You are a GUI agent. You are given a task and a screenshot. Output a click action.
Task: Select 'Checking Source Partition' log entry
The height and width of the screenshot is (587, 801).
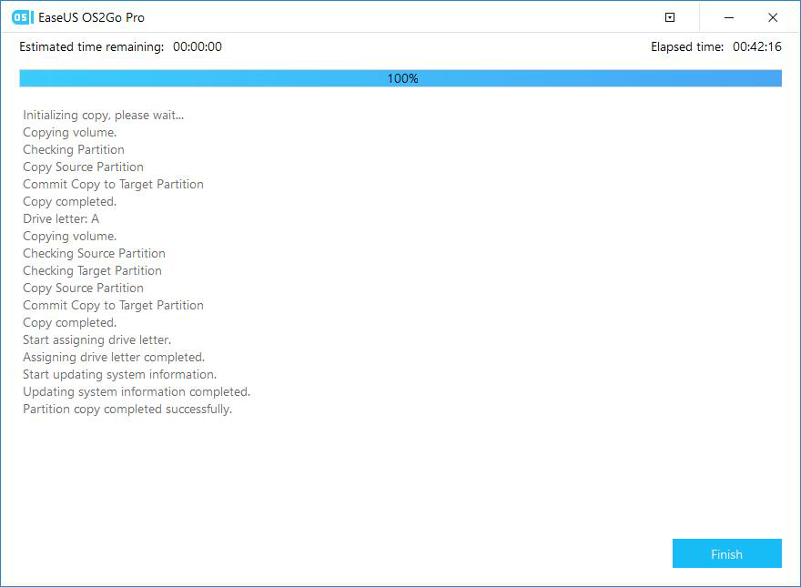click(x=94, y=254)
